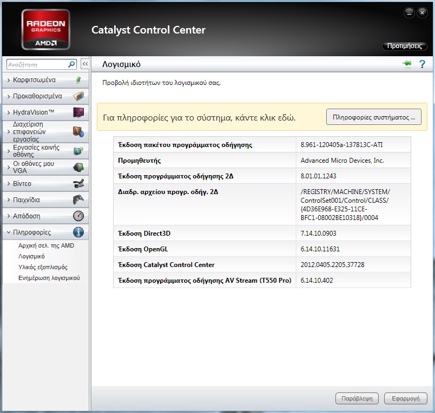Select Υλικός εξοπλισμός sidebar item
Screen dimensions: 435x413
coord(43,267)
